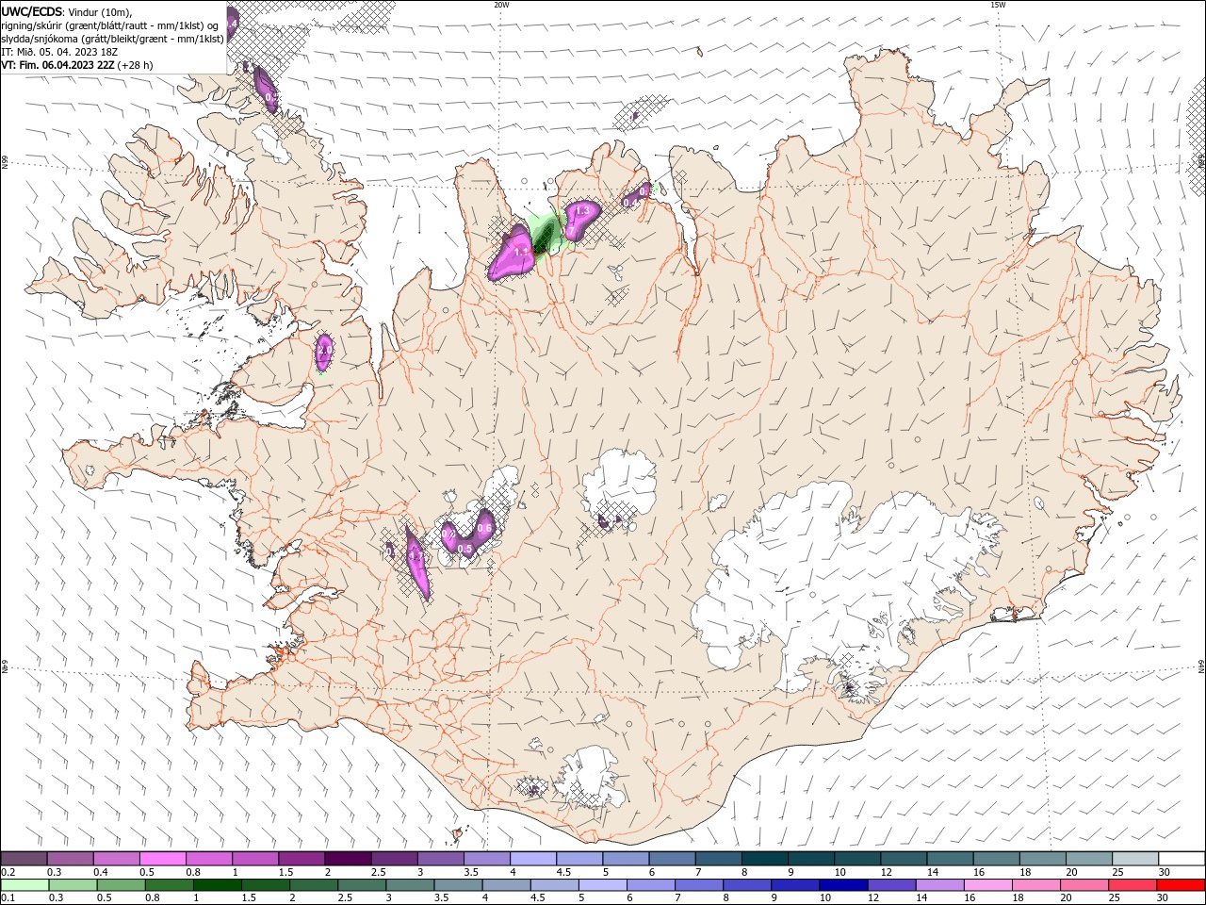Click the darkest purple 2 snow legend swatch

coord(348,859)
